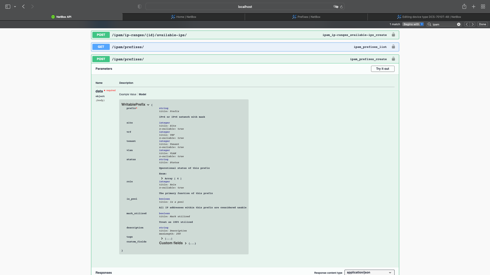Jump to next find match with the forward arrow
Image resolution: width=490 pixels, height=275 pixels.
coord(473,24)
